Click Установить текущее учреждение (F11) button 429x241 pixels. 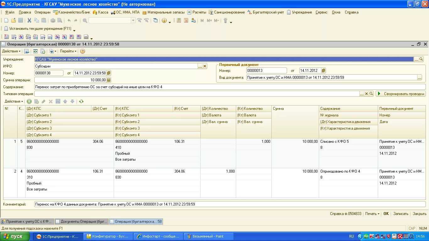[37, 29]
